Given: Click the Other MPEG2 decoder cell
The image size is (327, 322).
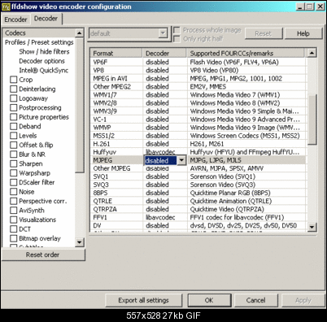Looking at the screenshot, I should click(x=165, y=86).
